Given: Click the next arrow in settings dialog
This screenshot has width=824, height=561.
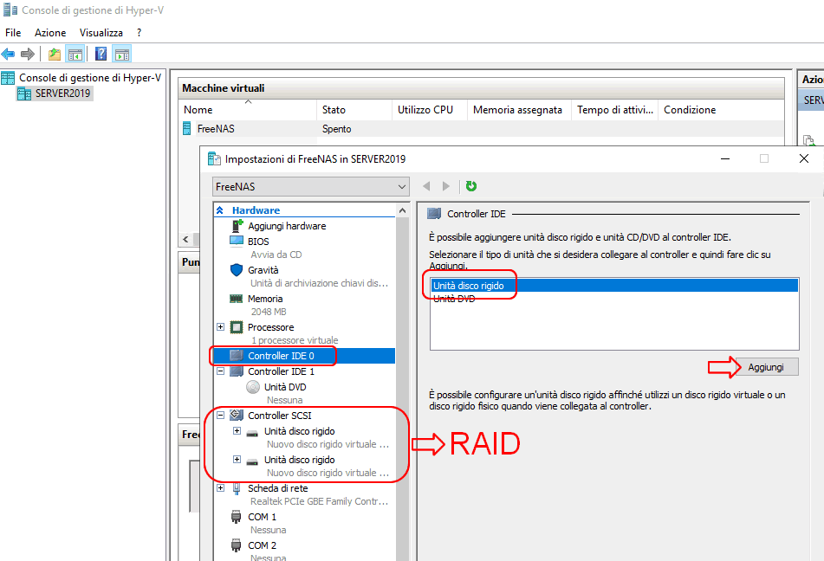Looking at the screenshot, I should [x=446, y=186].
